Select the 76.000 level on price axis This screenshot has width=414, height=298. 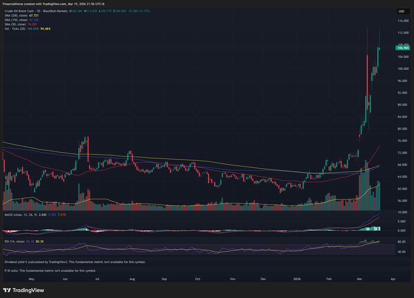pos(403,141)
